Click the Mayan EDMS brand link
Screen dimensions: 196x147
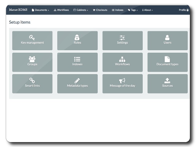[18, 10]
